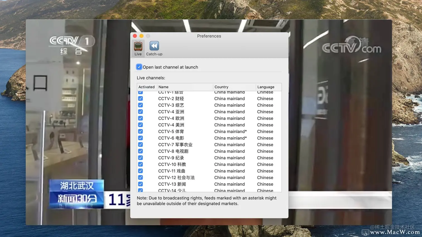Screen dimensions: 422x237
Task: Click China mainland in CCTV-10 row
Action: pos(229,165)
